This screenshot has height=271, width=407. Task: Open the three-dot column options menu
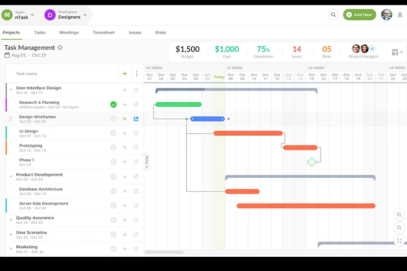[x=136, y=74]
